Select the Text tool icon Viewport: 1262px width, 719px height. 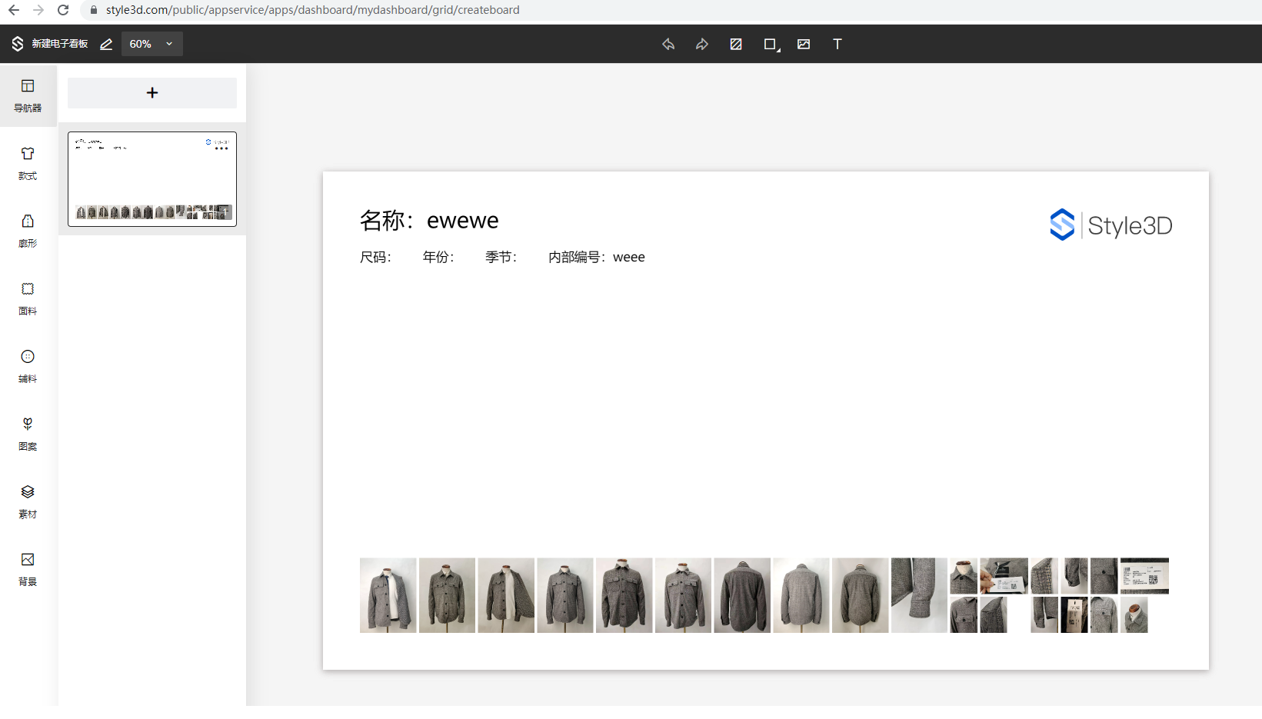click(x=837, y=44)
